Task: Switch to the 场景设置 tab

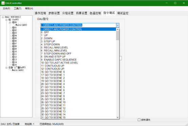Action: (81, 13)
